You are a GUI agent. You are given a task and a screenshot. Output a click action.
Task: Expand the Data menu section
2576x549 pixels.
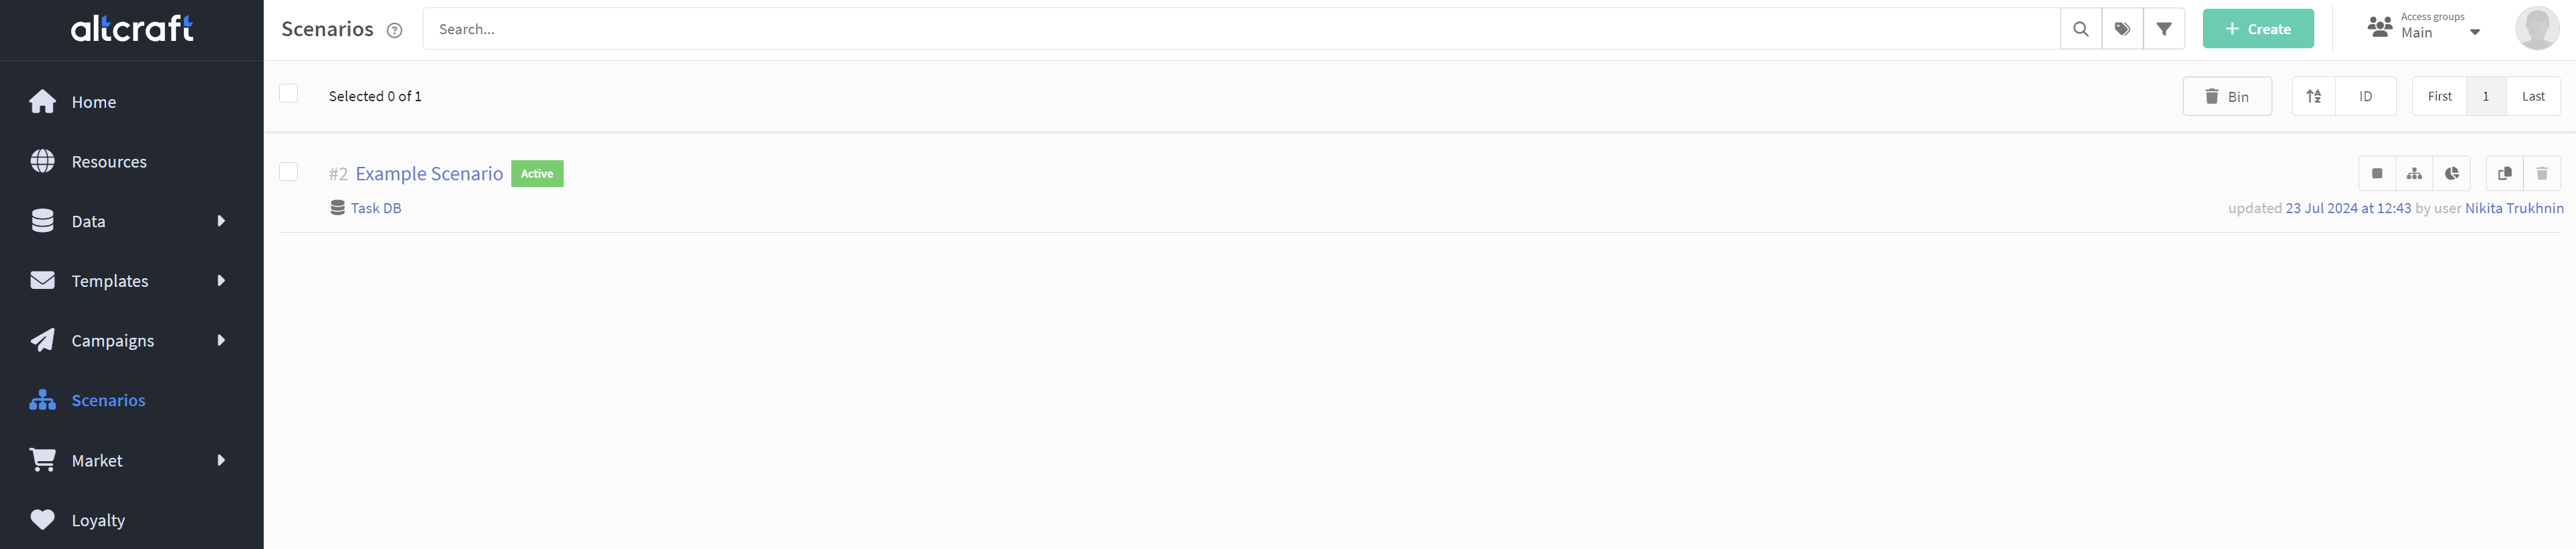point(130,222)
